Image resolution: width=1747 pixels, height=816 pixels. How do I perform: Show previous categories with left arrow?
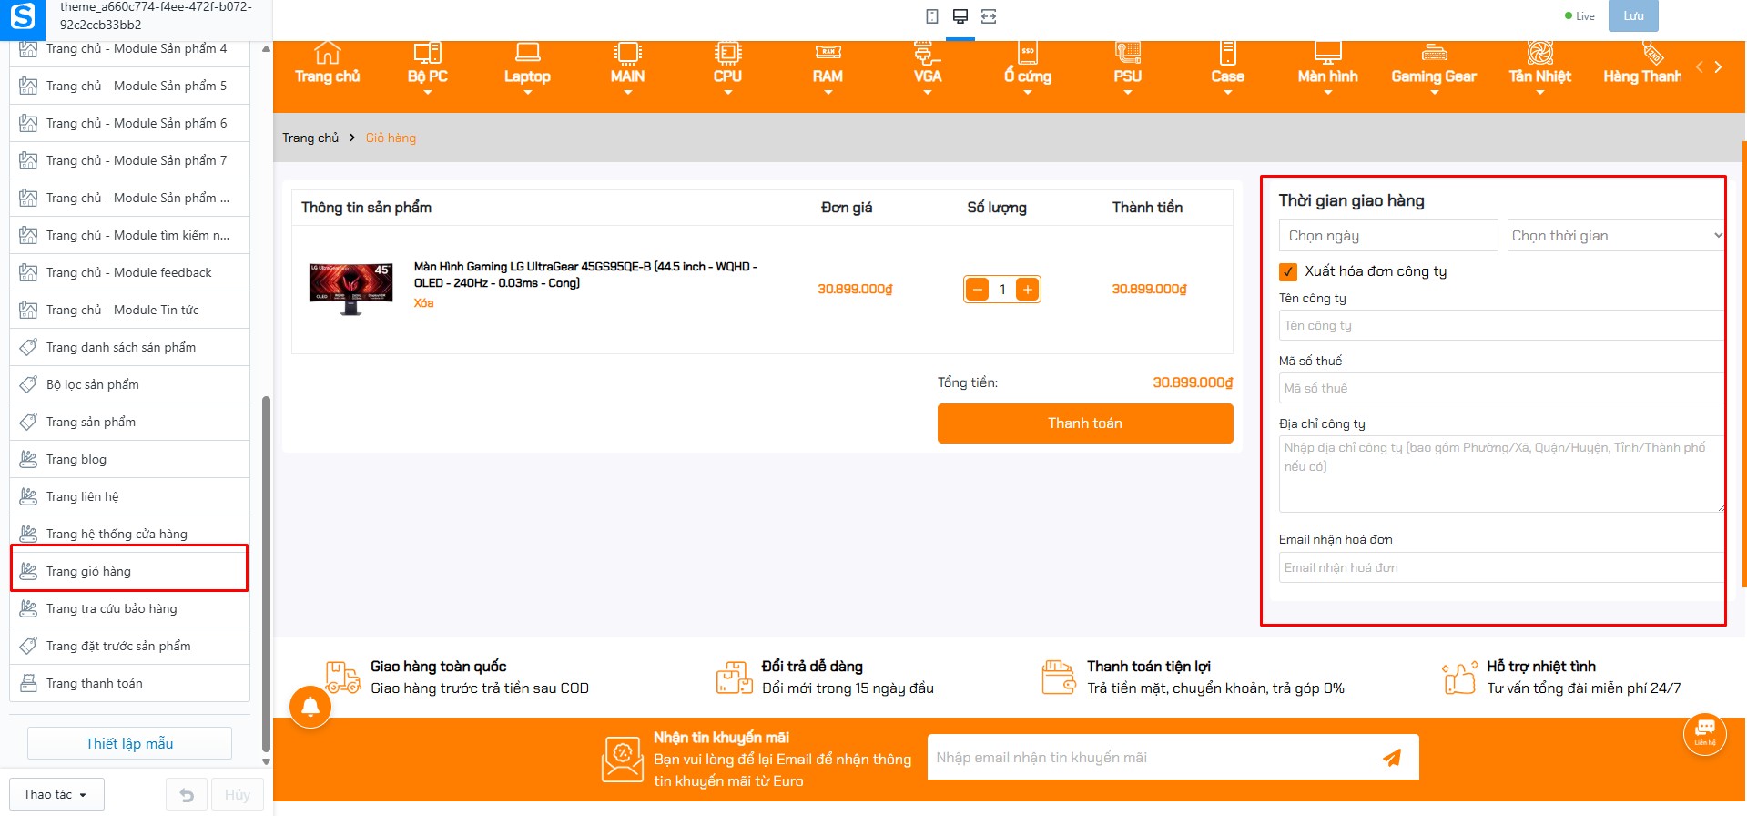click(1699, 67)
